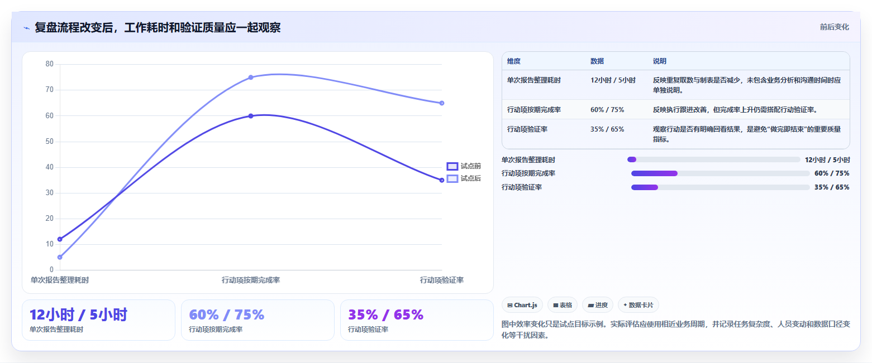The width and height of the screenshot is (872, 363).
Task: Click x-axis label 行动项按期完成率
Action: pyautogui.click(x=251, y=280)
